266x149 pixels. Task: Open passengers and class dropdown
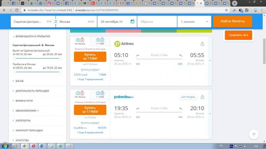click(194, 22)
